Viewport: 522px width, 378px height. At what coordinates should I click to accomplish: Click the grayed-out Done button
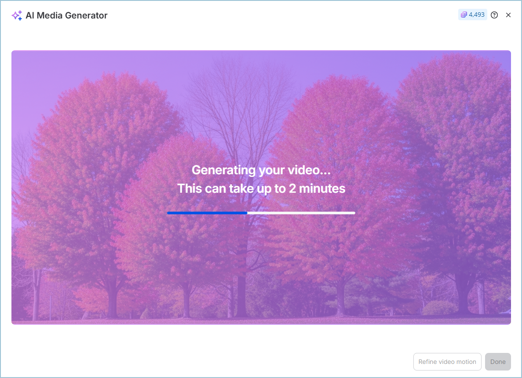(498, 361)
